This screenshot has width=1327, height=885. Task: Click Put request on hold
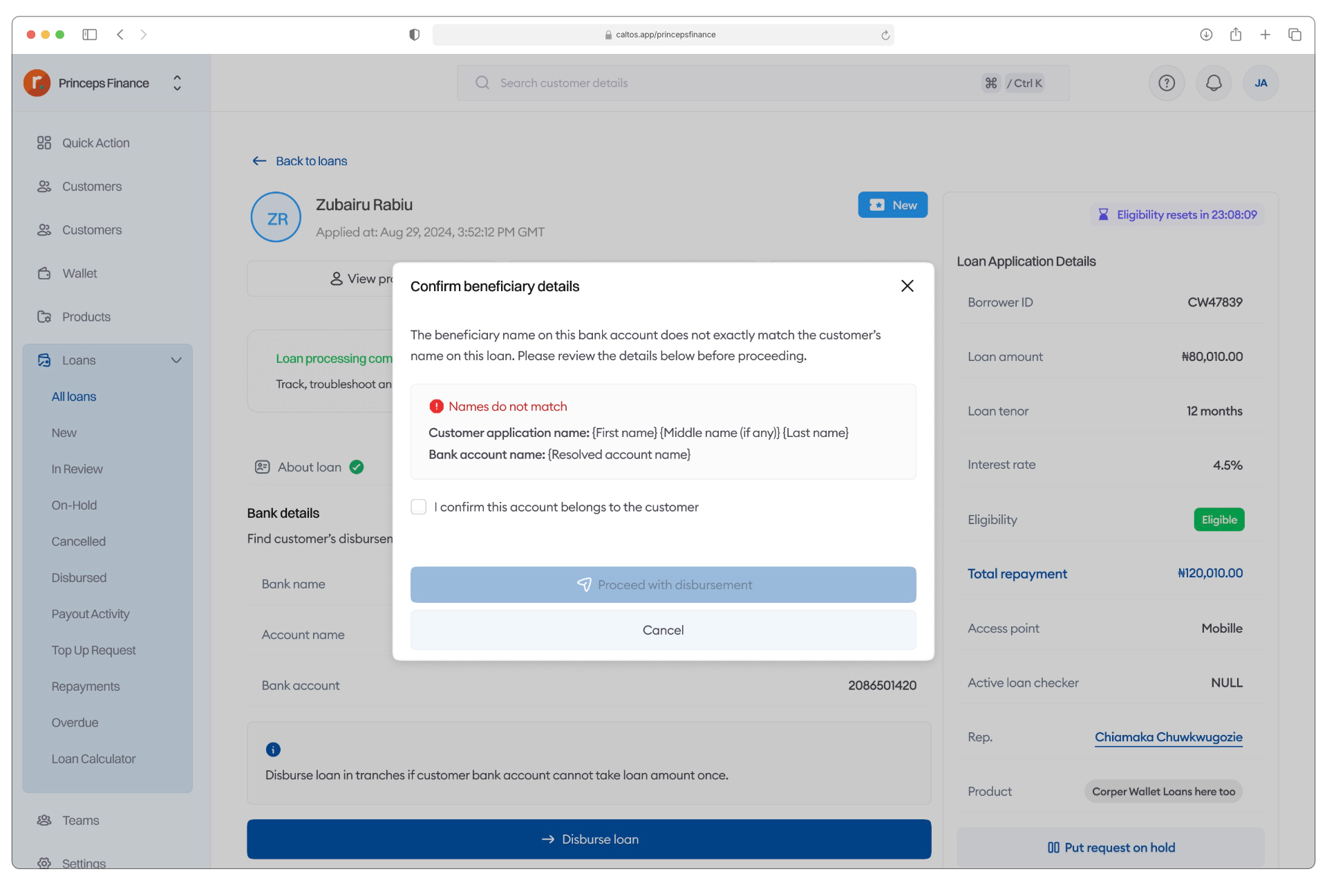[x=1111, y=848]
